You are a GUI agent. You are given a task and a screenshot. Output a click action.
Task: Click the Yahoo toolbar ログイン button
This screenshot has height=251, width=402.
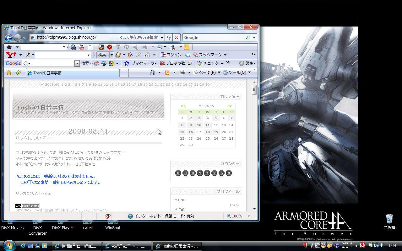(171, 55)
